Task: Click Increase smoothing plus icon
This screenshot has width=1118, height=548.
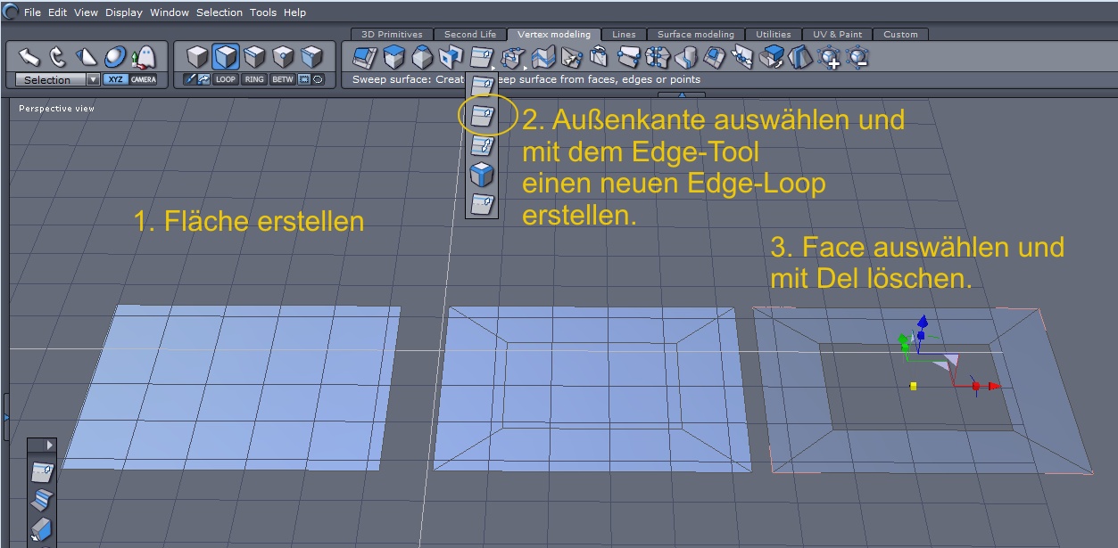Action: 830,58
